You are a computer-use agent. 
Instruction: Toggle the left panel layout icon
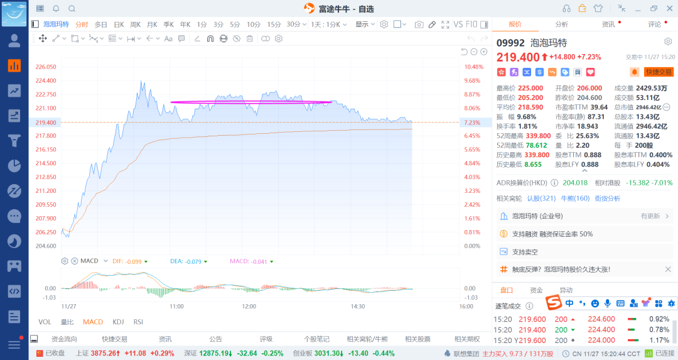(x=35, y=25)
